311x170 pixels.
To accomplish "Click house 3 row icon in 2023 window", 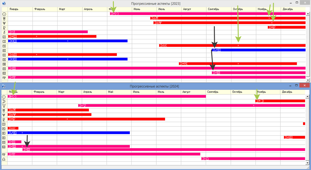I will click(4, 41).
